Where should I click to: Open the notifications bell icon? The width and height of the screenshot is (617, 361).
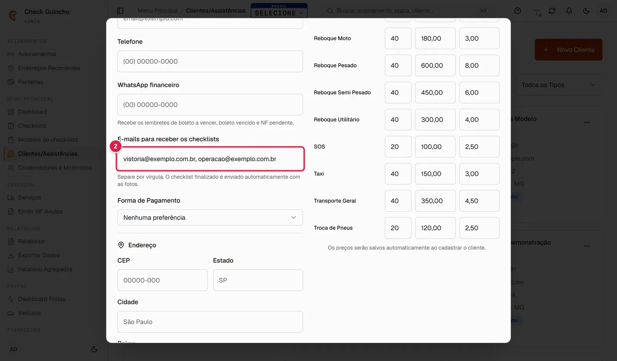(x=569, y=11)
